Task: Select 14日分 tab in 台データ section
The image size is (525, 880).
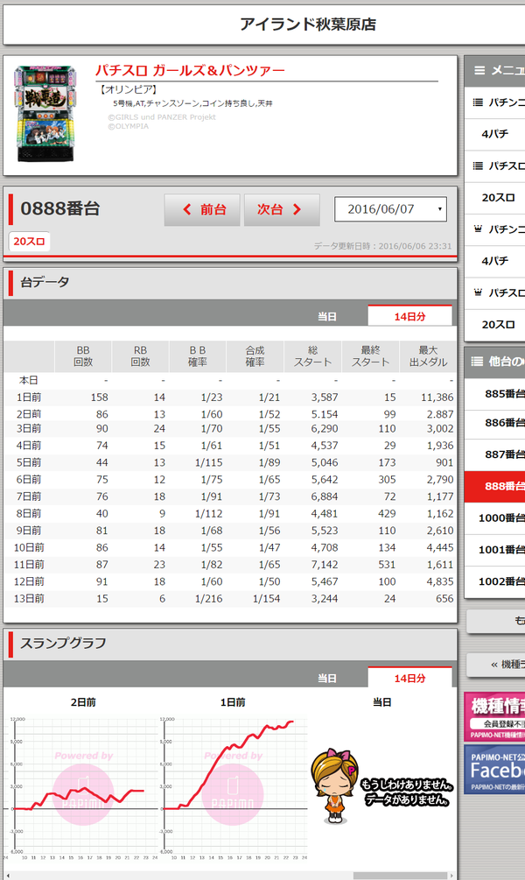Action: point(409,316)
